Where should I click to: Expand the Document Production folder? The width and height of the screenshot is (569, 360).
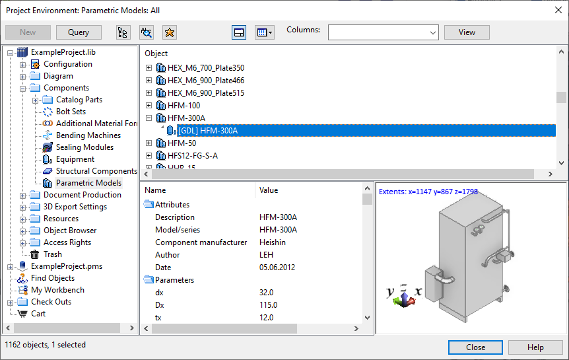[x=23, y=195]
